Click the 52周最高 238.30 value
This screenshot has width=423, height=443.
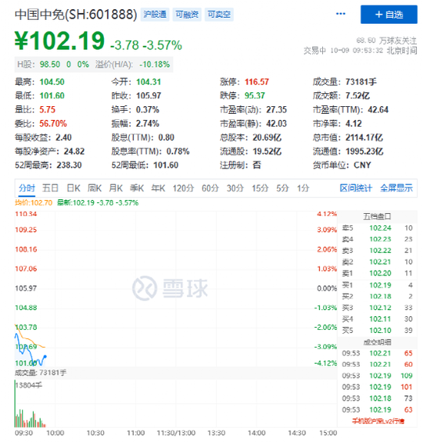[69, 165]
